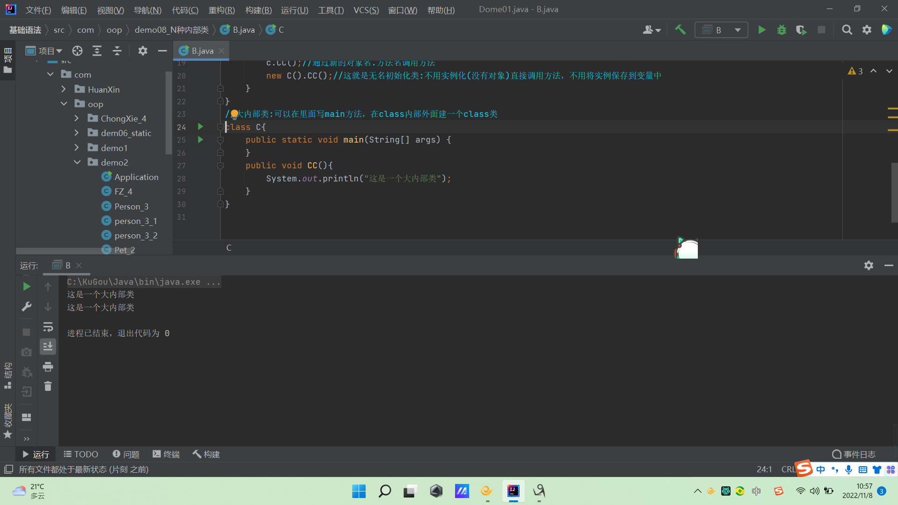898x505 pixels.
Task: Clear console output with trash icon
Action: pos(48,386)
